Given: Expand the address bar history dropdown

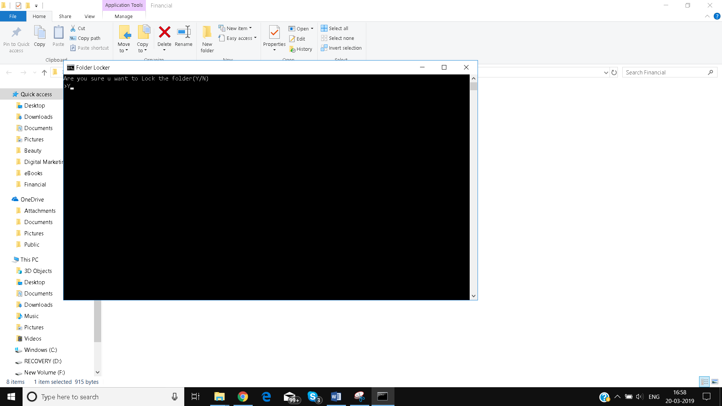Looking at the screenshot, I should click(606, 73).
